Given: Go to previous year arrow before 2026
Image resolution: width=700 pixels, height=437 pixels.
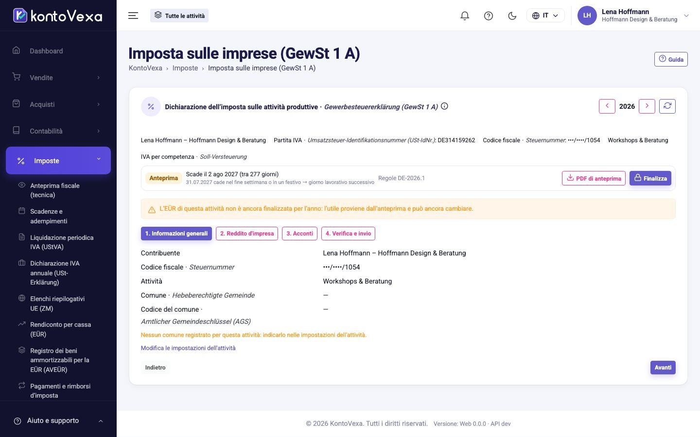Looking at the screenshot, I should 607,106.
